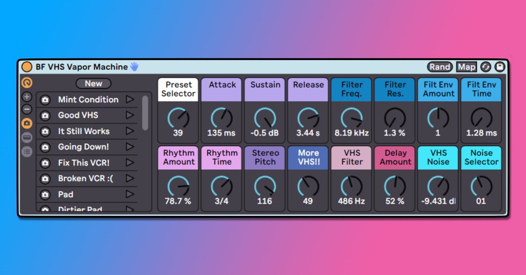Click the More VHS!! knob
This screenshot has height=275, width=526.
pyautogui.click(x=308, y=186)
